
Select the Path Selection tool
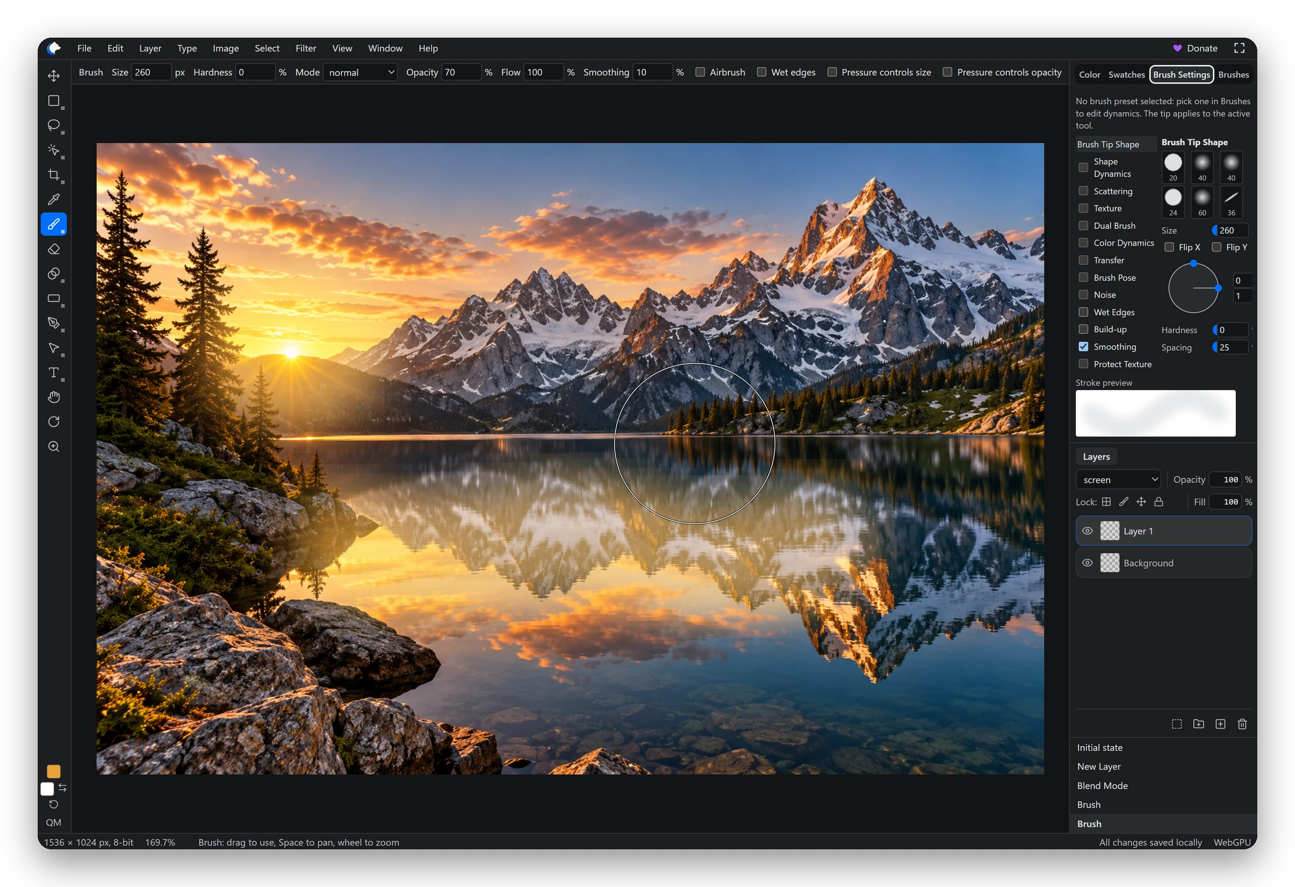tap(53, 348)
